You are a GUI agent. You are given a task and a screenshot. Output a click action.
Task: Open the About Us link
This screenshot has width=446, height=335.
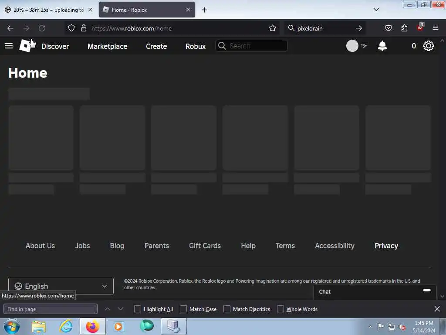click(x=40, y=246)
